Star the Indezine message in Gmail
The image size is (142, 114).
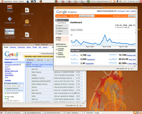click(x=30, y=87)
